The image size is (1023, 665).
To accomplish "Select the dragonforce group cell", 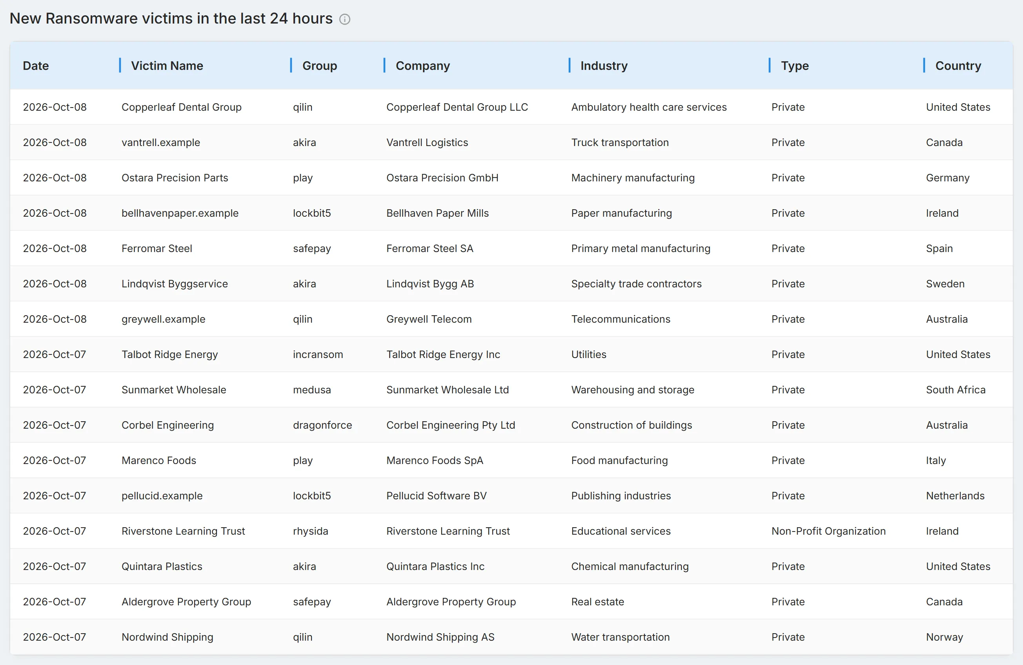I will [x=322, y=425].
